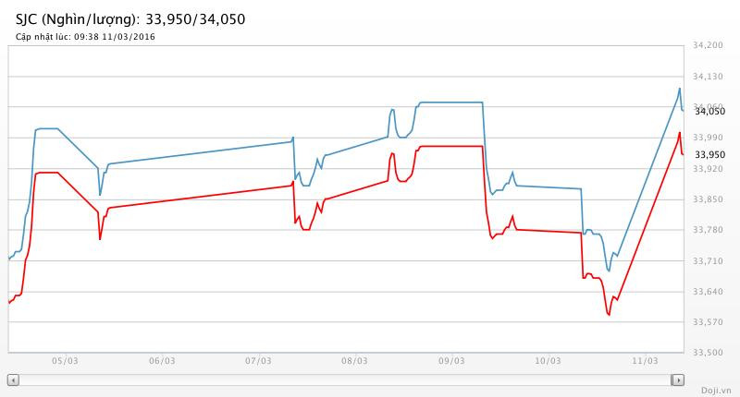
Task: Click the 33,500 price axis label
Action: coord(708,353)
